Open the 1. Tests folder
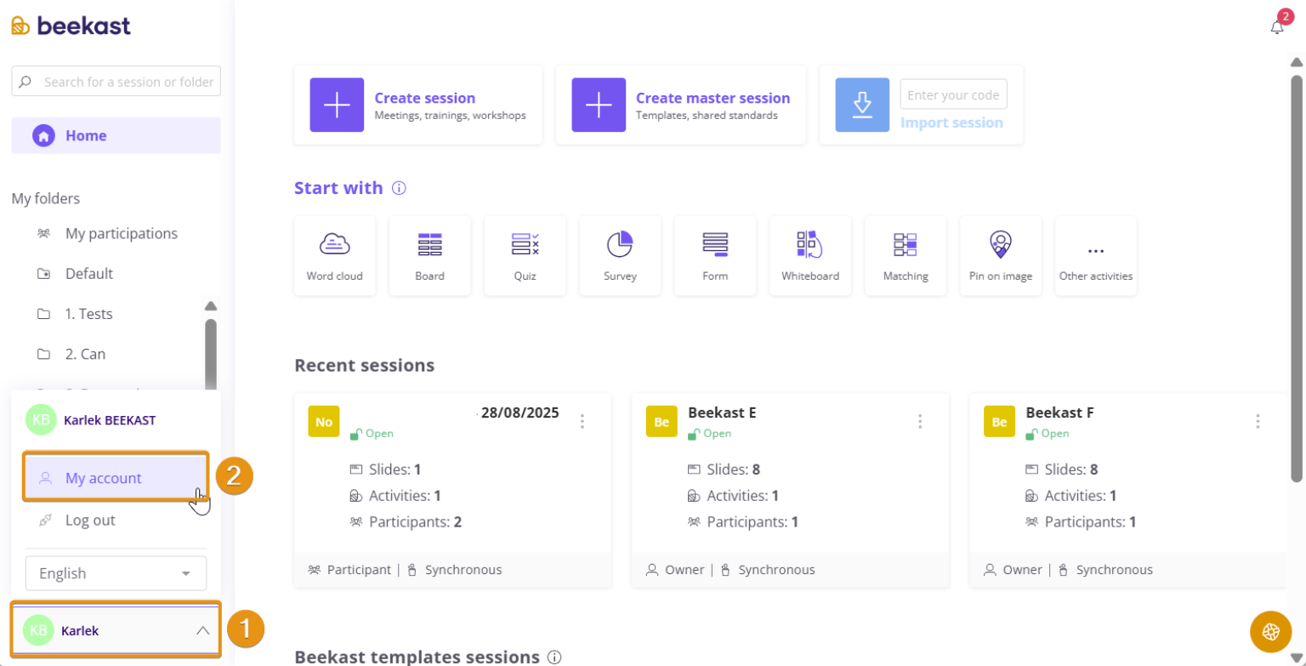The height and width of the screenshot is (666, 1306). [x=88, y=314]
